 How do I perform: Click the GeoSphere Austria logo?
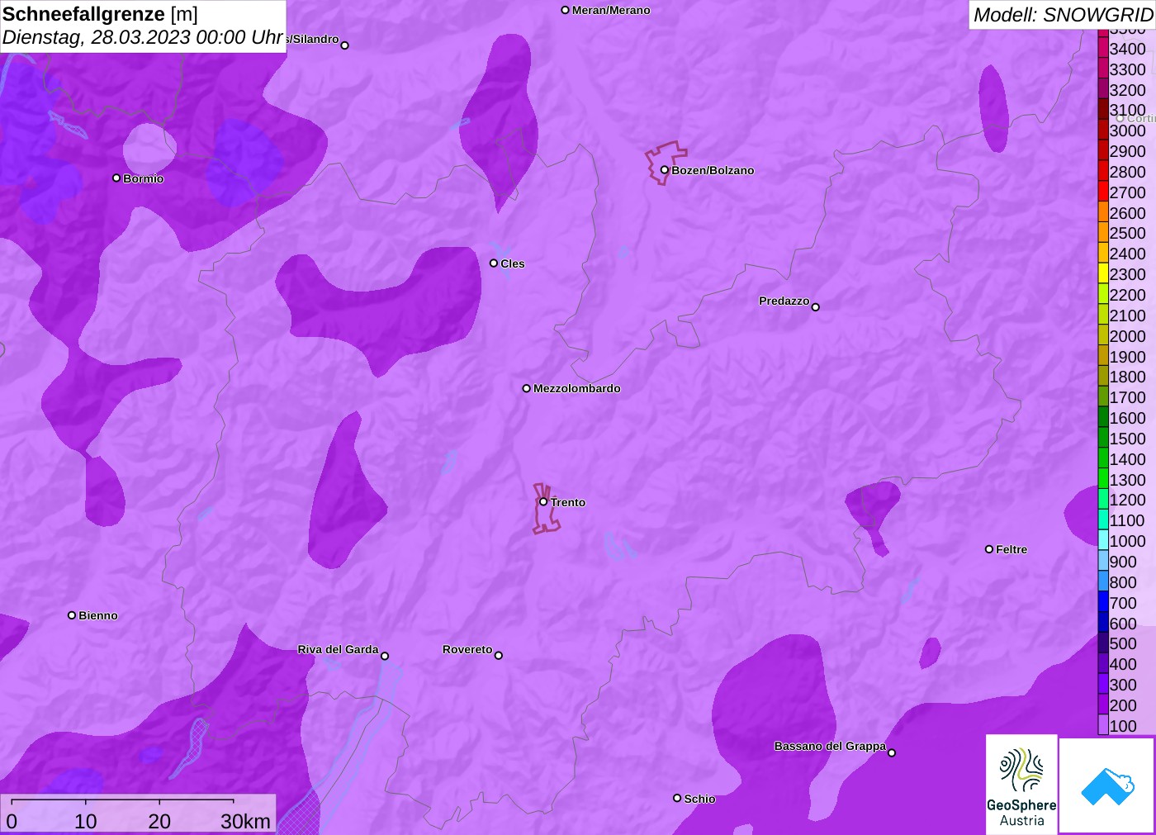tap(1021, 785)
